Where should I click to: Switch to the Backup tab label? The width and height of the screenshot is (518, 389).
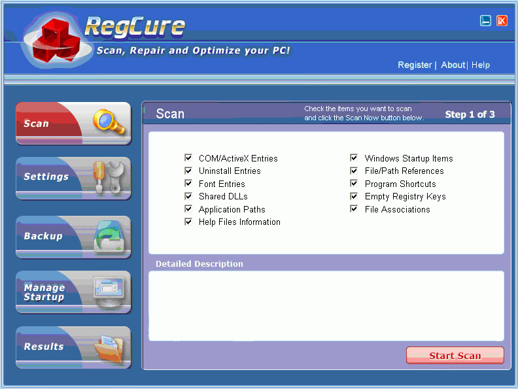click(43, 236)
